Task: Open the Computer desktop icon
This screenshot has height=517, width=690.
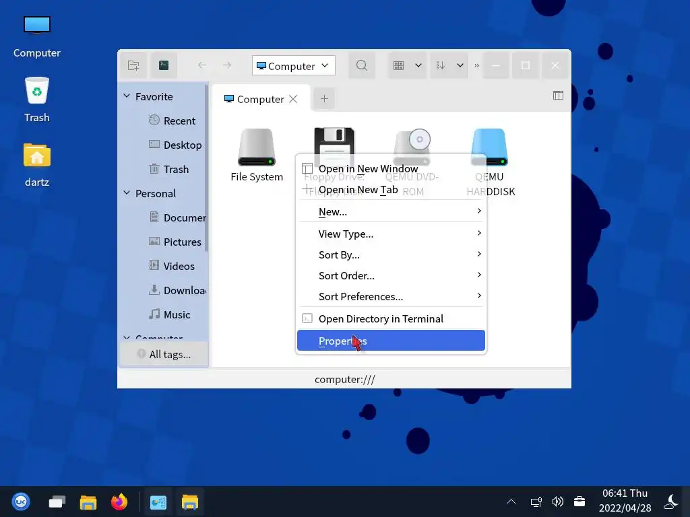Action: (x=37, y=36)
